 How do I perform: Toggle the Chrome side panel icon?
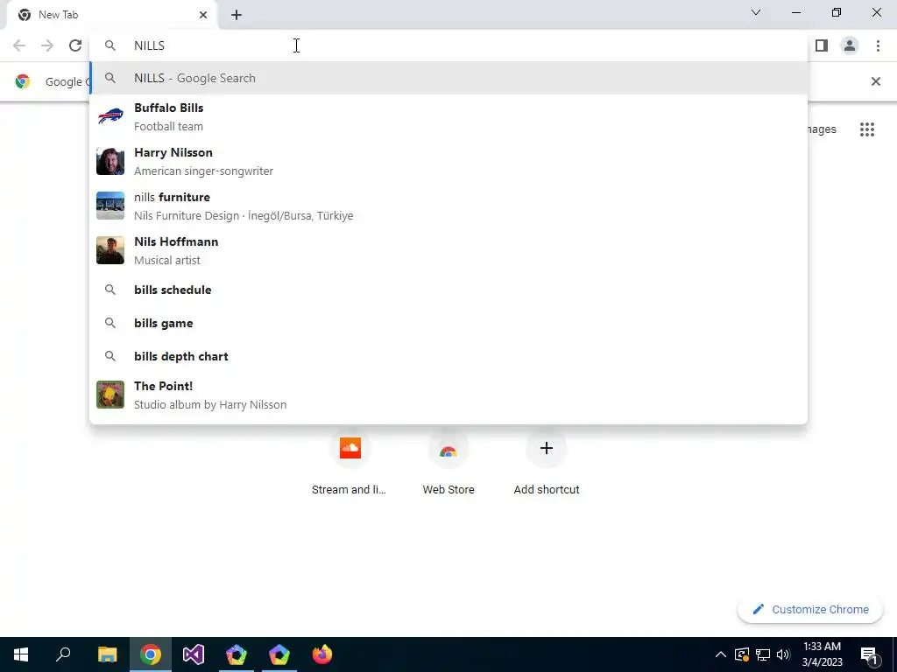[822, 45]
